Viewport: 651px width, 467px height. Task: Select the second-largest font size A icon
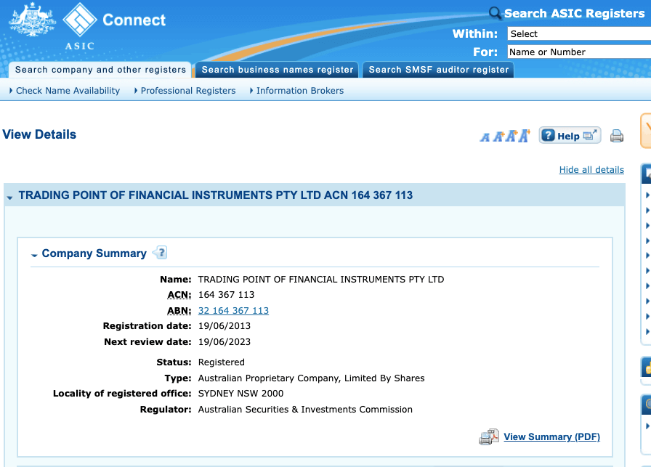click(x=511, y=136)
